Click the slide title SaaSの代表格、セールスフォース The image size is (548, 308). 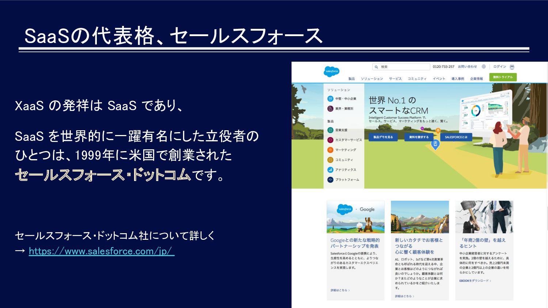click(x=174, y=36)
